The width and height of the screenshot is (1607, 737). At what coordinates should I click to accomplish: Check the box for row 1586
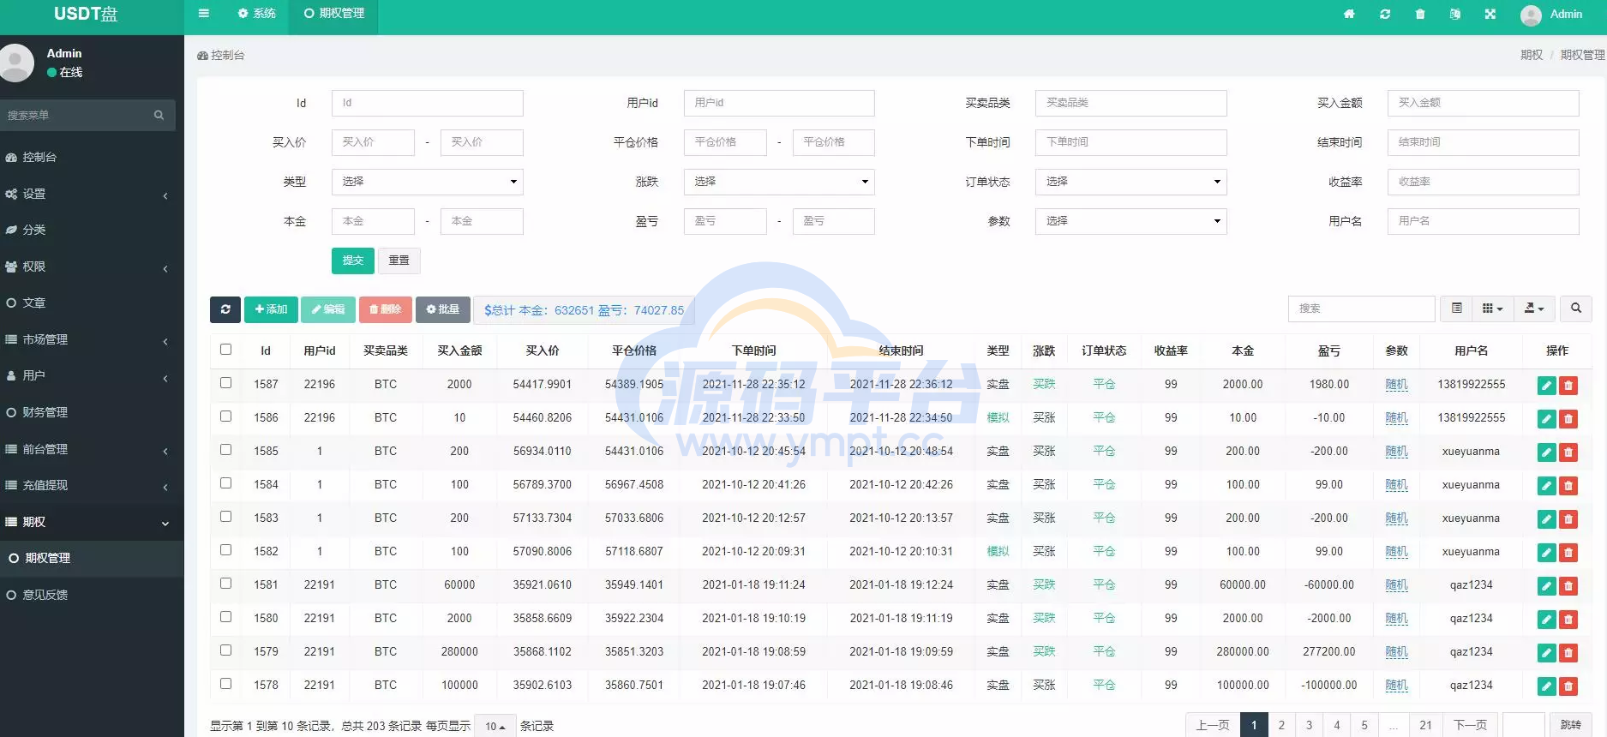[x=225, y=416]
